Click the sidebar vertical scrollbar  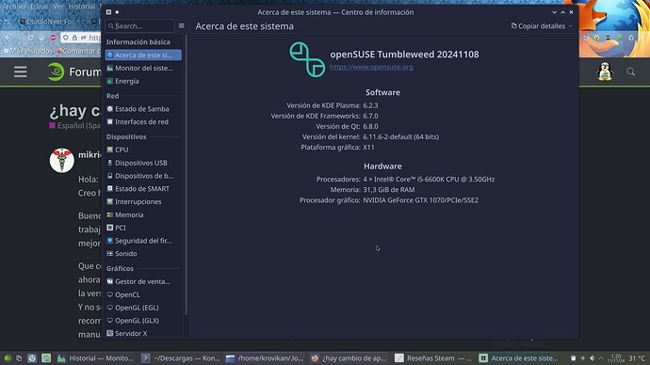tap(187, 174)
